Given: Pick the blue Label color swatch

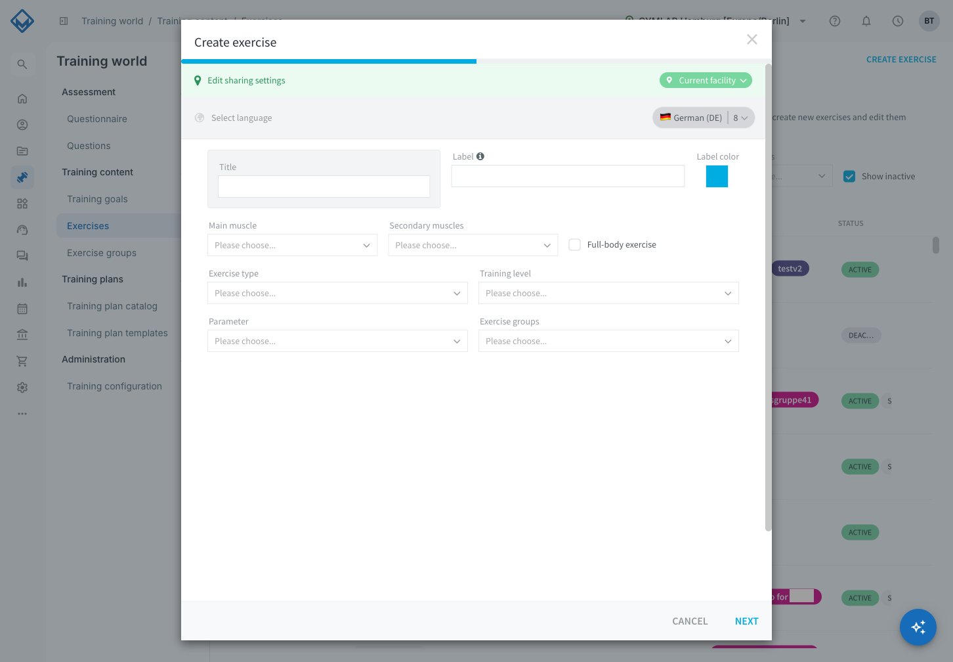Looking at the screenshot, I should coord(717,176).
